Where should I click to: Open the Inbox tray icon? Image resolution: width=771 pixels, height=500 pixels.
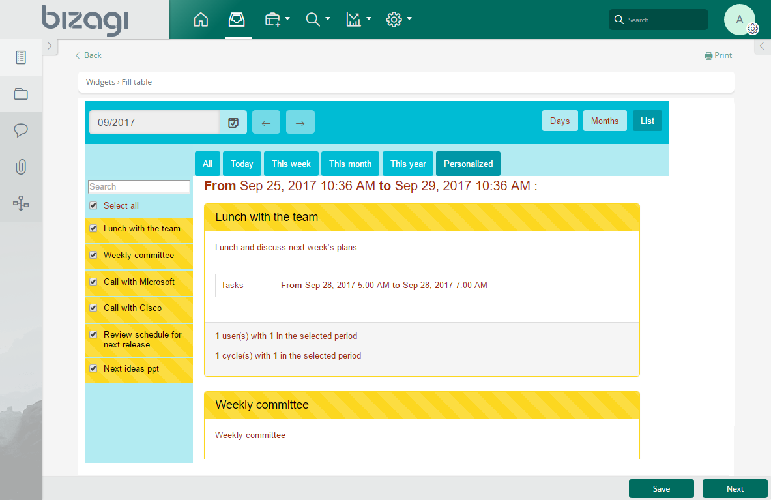238,20
